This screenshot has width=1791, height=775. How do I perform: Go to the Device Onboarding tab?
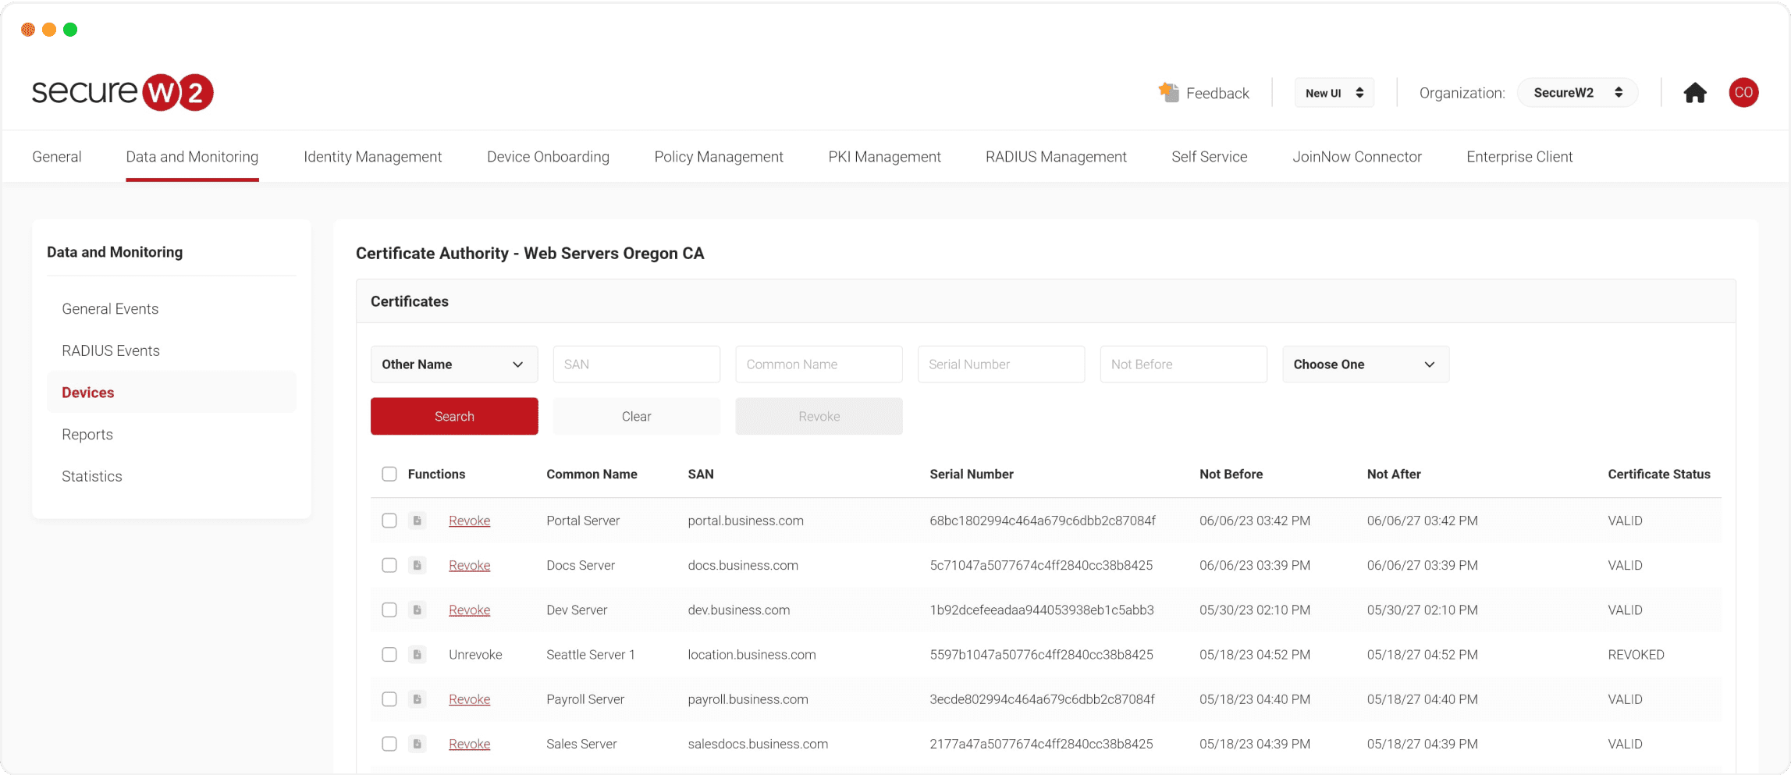pos(548,157)
